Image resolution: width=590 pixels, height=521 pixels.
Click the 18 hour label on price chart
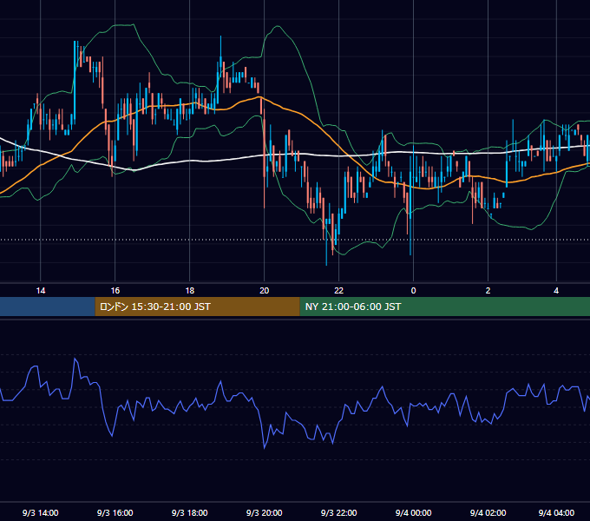(x=190, y=291)
